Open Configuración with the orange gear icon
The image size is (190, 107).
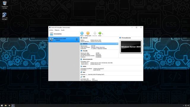click(88, 33)
